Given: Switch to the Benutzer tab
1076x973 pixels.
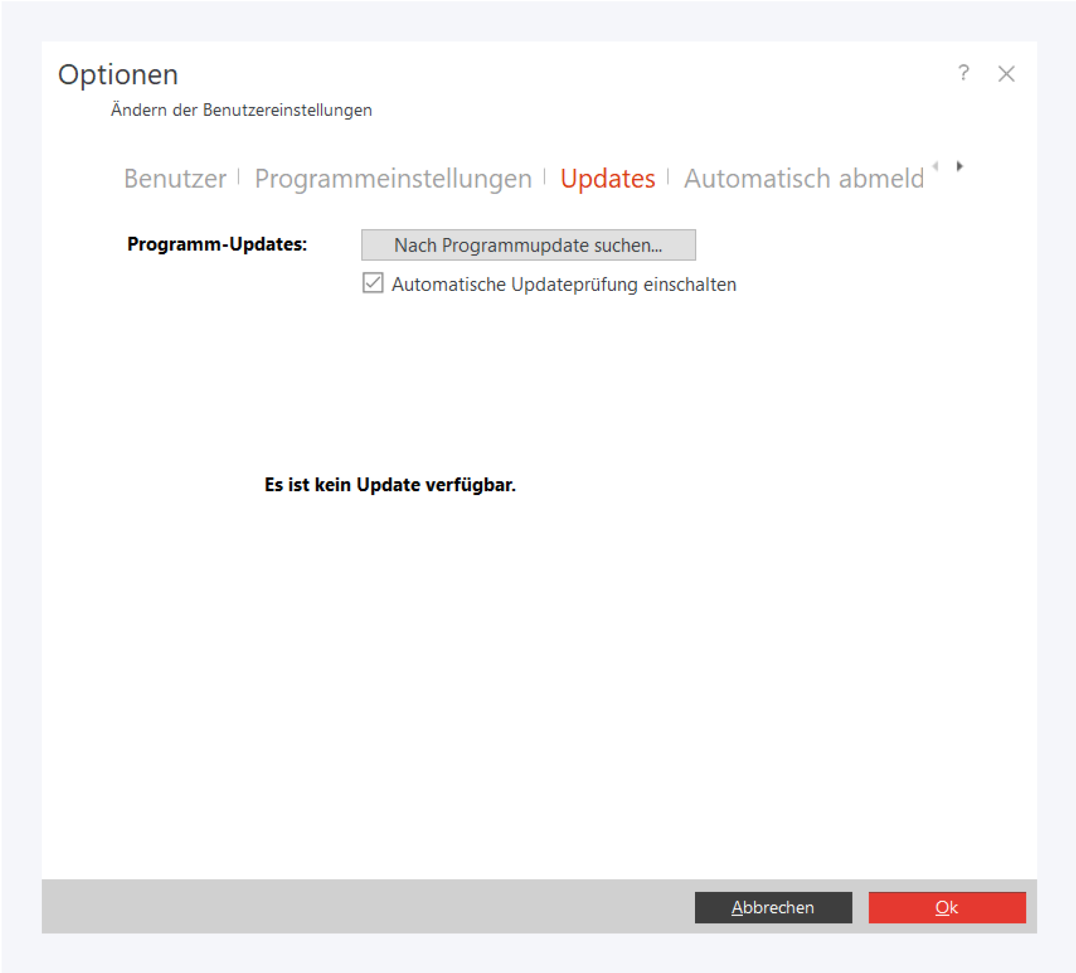Looking at the screenshot, I should tap(175, 178).
